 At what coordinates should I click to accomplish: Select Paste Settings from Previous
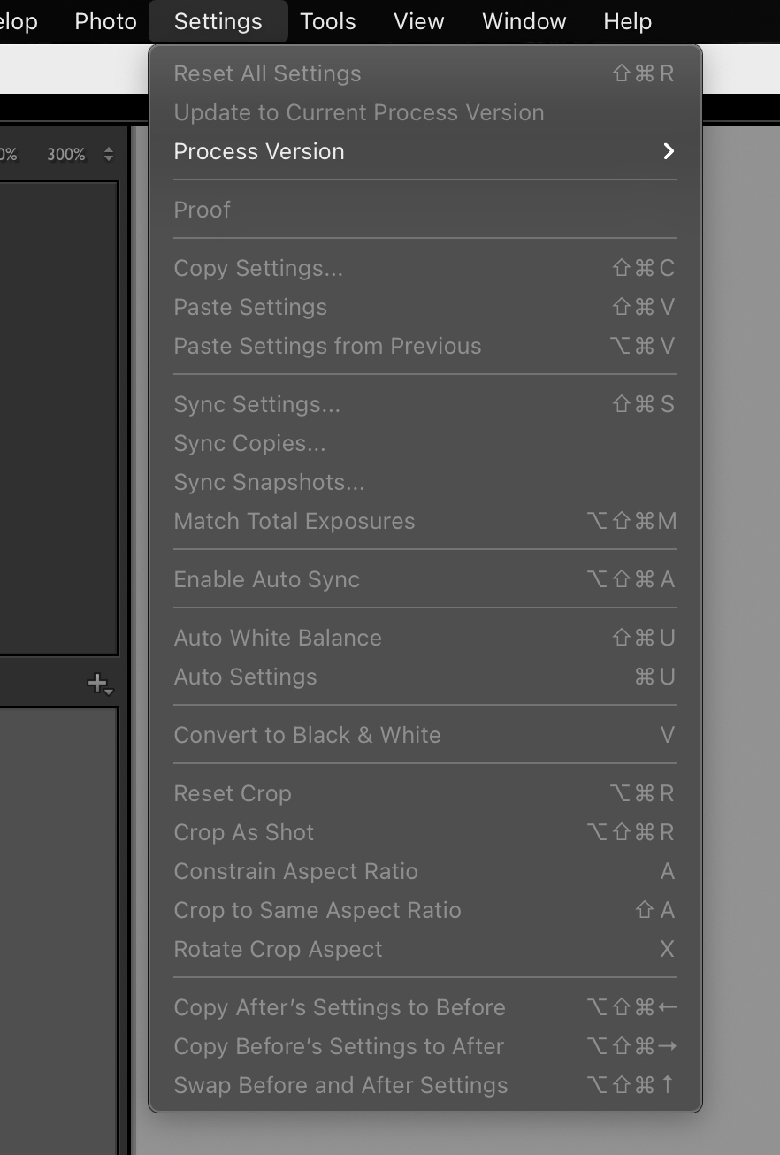[327, 346]
